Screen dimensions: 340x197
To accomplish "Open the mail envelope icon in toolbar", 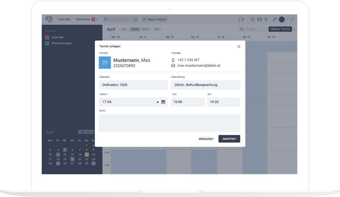I will click(259, 19).
